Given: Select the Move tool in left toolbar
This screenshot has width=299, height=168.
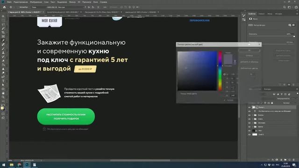Looking at the screenshot, I should click(3, 16).
